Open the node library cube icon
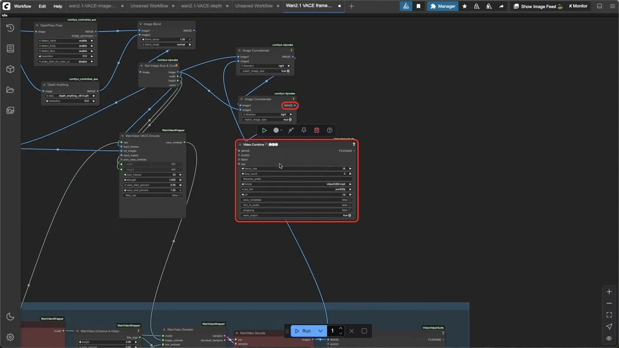 pos(10,69)
